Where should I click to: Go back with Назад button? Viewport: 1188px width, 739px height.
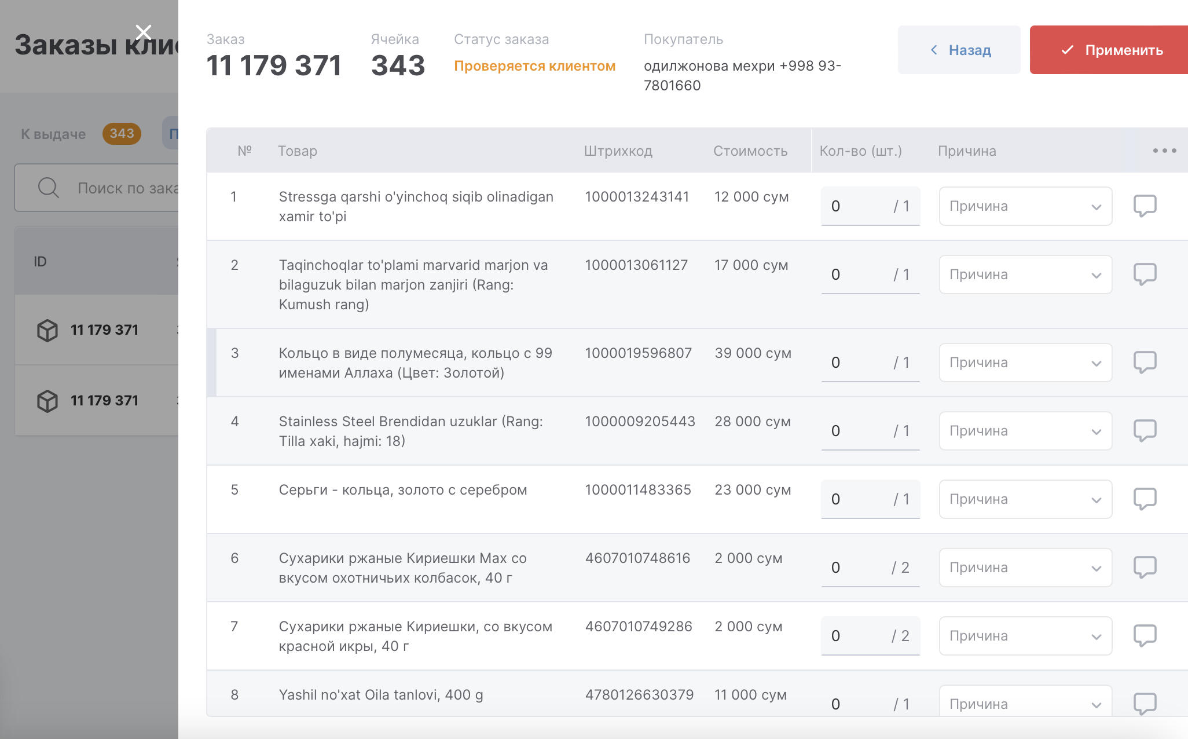point(959,50)
